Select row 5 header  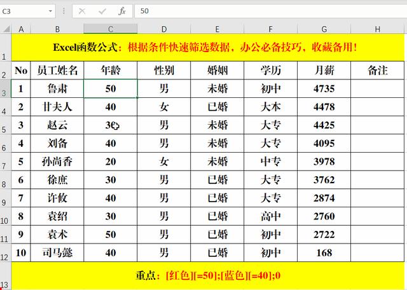[6, 125]
